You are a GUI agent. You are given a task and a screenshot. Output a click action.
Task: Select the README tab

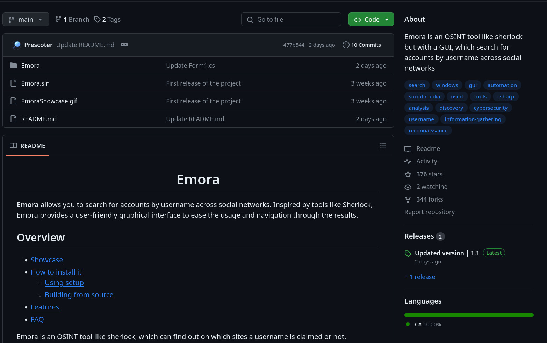[28, 146]
